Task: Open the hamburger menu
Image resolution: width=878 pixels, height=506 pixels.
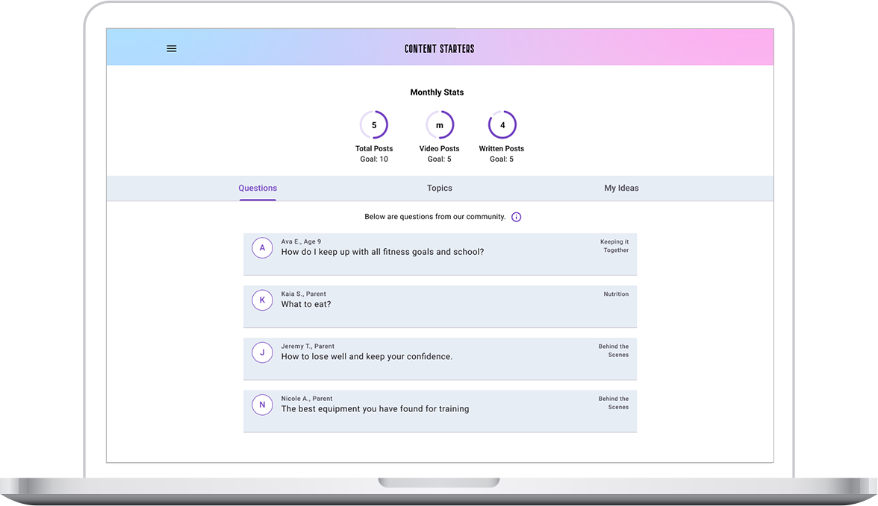Action: pos(172,48)
